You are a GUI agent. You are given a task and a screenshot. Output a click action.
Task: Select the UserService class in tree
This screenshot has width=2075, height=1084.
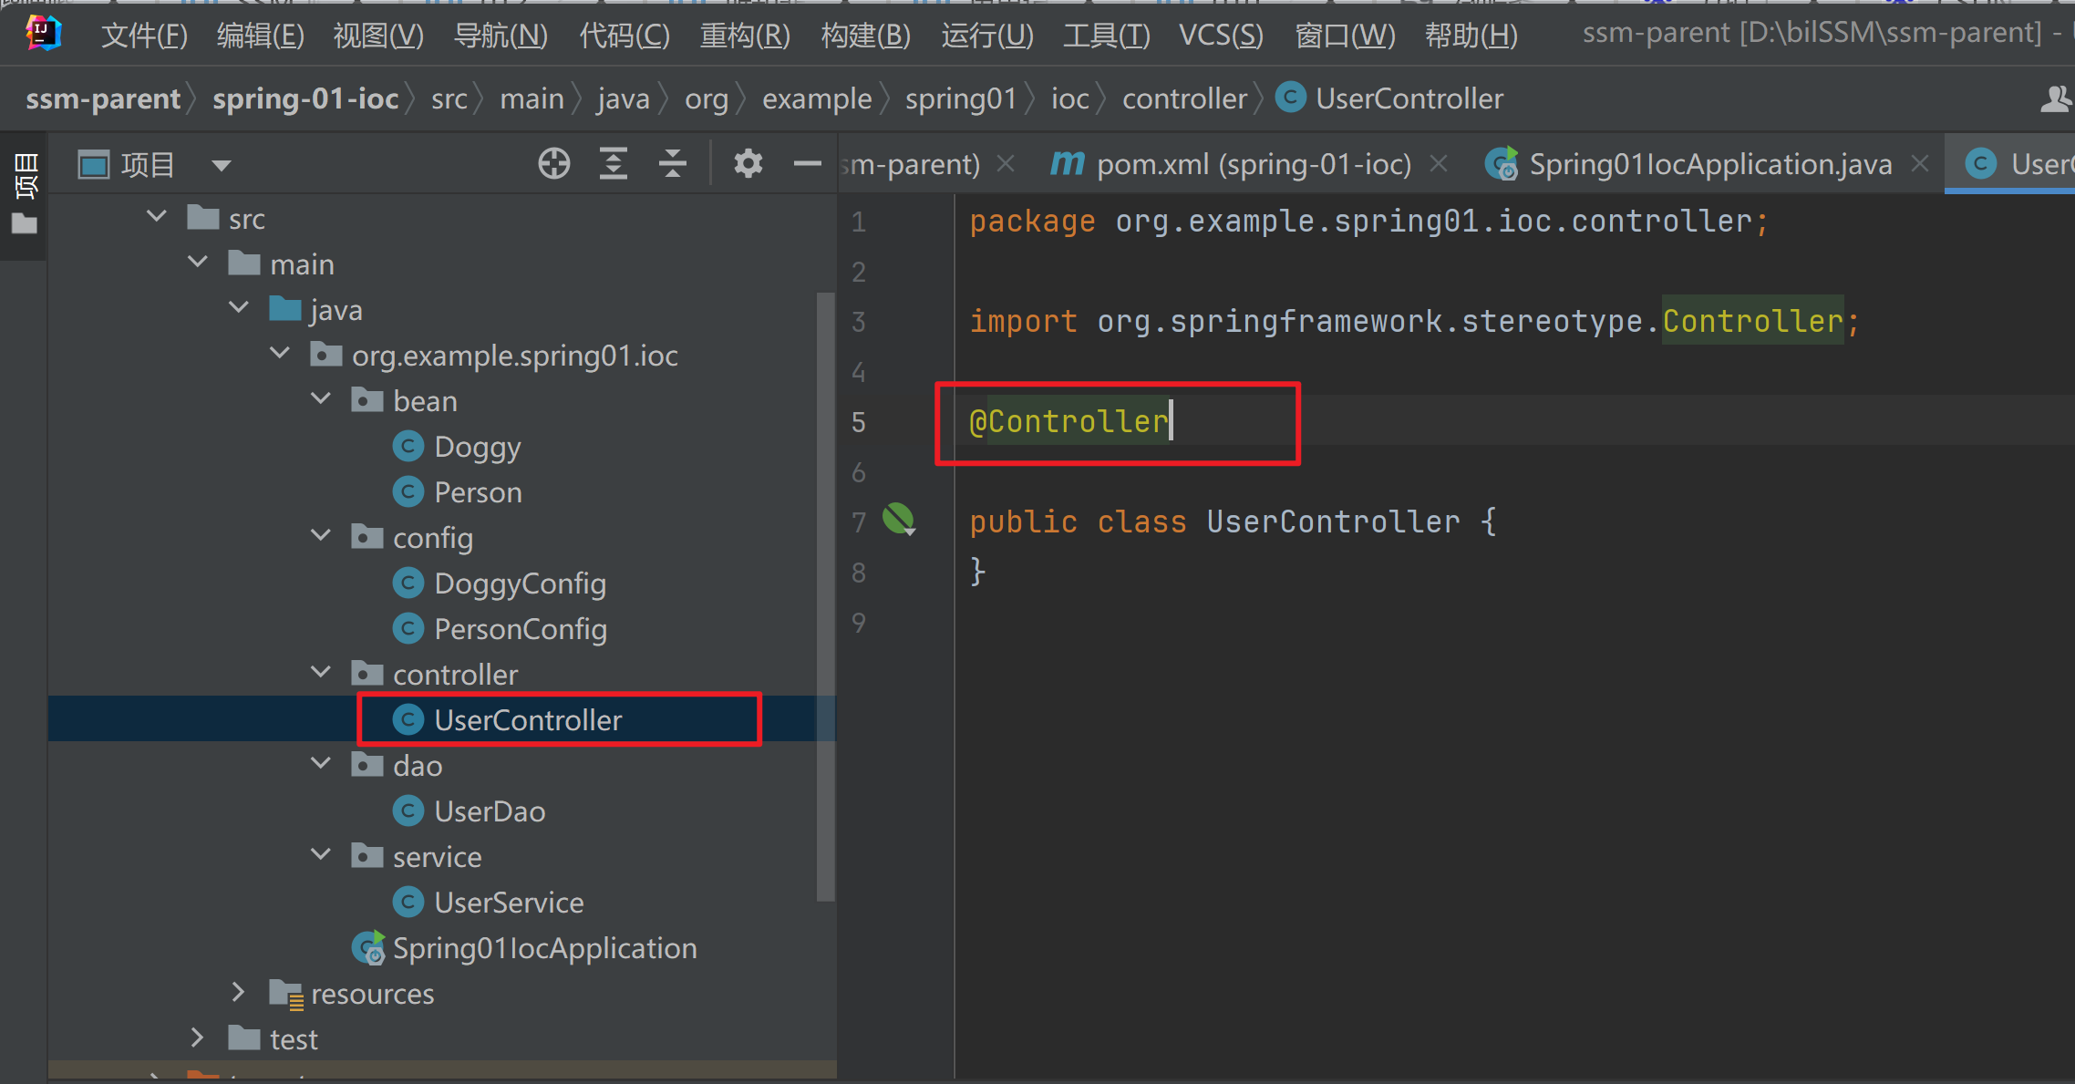click(508, 903)
